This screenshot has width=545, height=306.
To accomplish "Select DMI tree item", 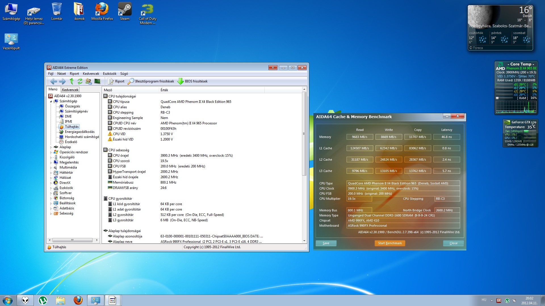I will [x=68, y=116].
